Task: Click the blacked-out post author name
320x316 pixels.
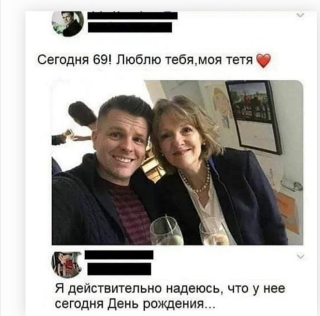Action: click(132, 15)
